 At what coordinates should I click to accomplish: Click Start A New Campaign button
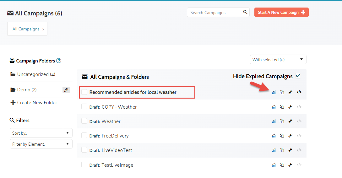tap(281, 13)
